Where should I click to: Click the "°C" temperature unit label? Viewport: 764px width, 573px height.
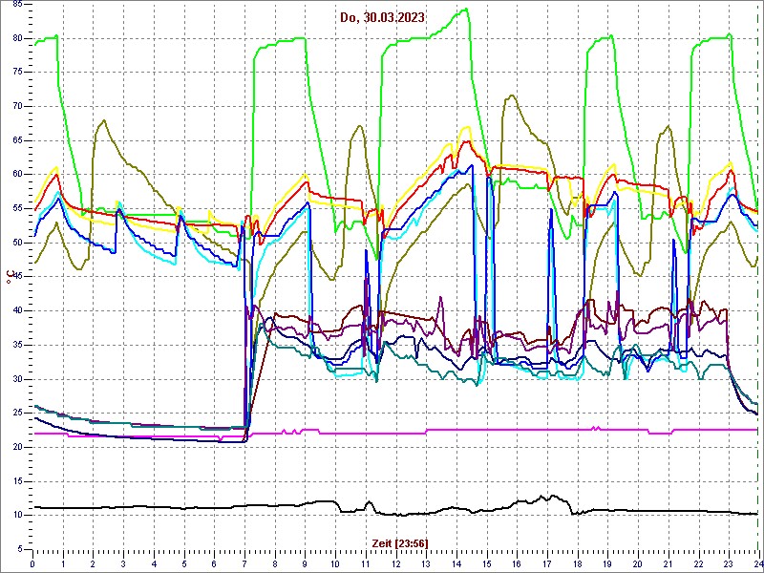point(9,277)
